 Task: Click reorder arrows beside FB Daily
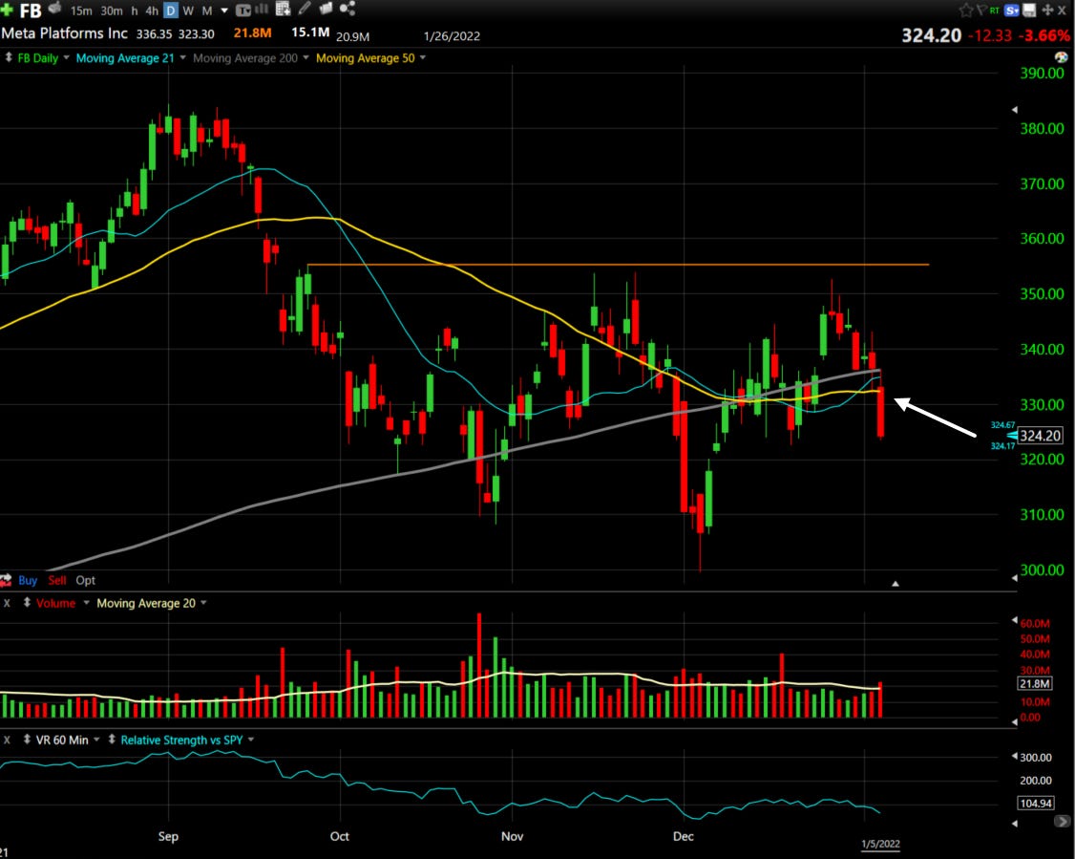point(9,58)
